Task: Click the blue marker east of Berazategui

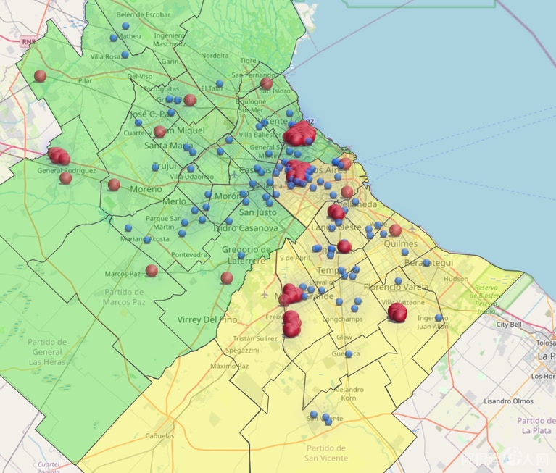Action: (x=426, y=263)
